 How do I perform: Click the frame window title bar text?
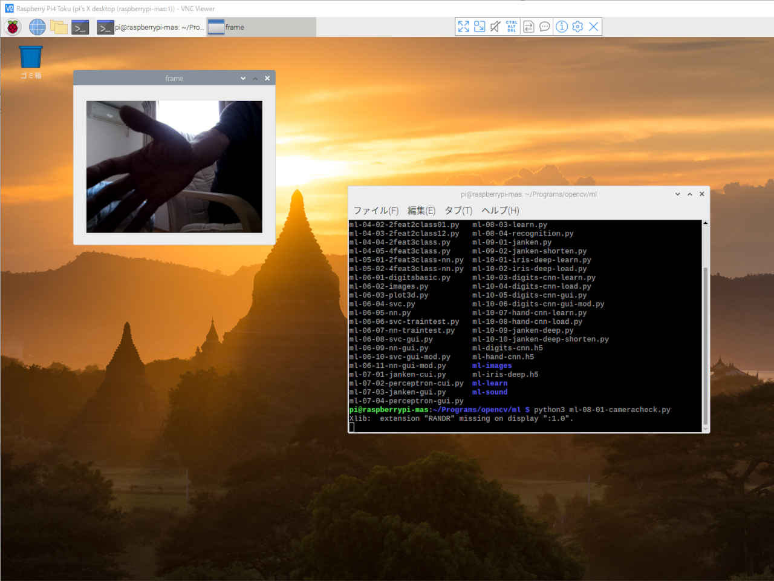[174, 79]
